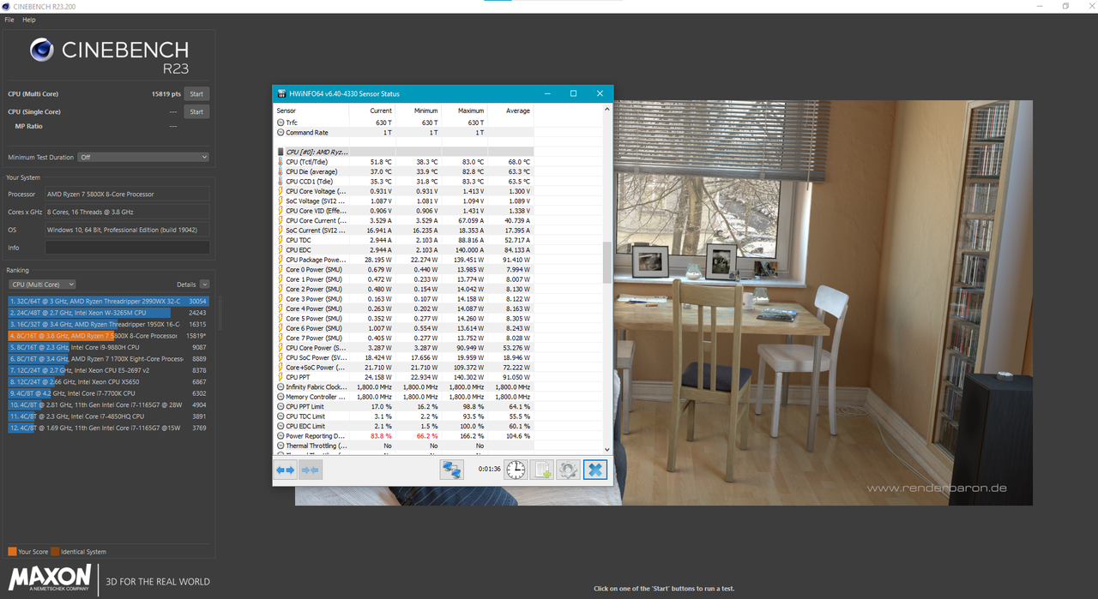
Task: Click into the Info text field
Action: 127,248
